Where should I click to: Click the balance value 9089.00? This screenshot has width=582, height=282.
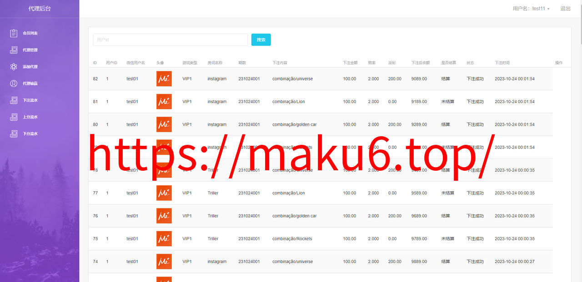(419, 79)
